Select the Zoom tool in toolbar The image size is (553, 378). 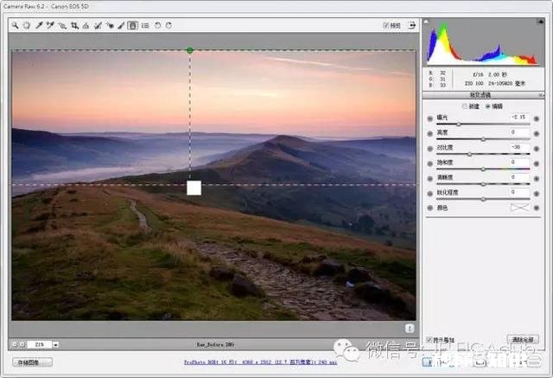click(x=16, y=26)
